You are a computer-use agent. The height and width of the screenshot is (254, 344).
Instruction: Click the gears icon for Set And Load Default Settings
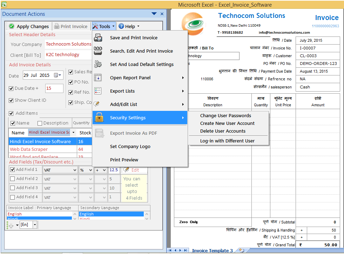pos(99,64)
